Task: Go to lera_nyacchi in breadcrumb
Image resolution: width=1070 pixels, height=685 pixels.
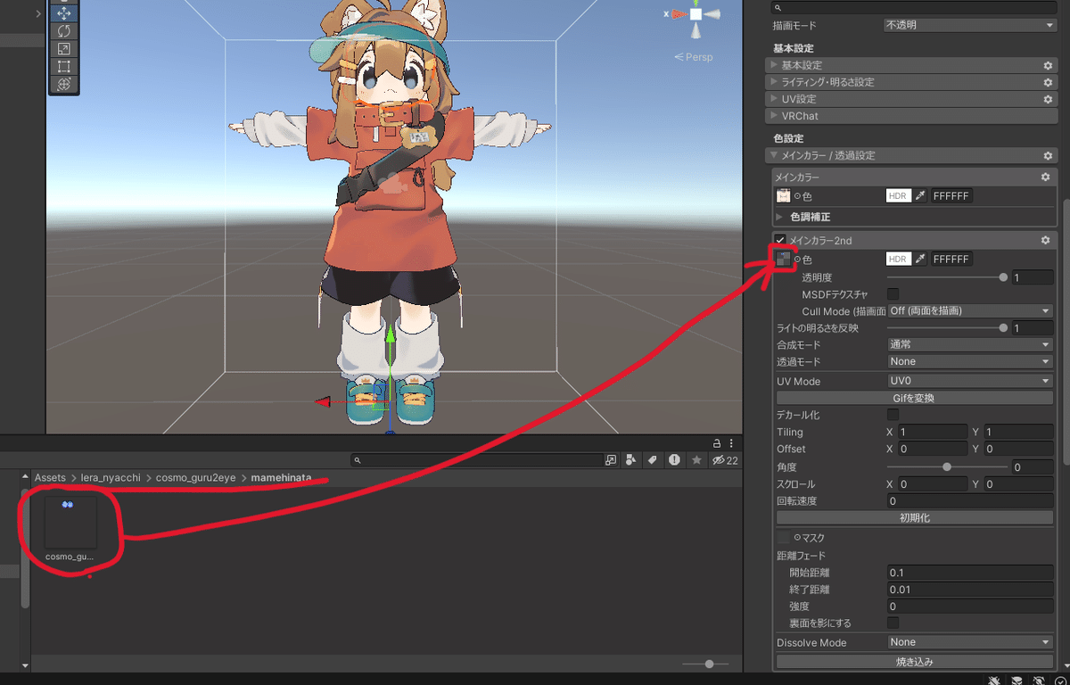Action: pos(111,478)
